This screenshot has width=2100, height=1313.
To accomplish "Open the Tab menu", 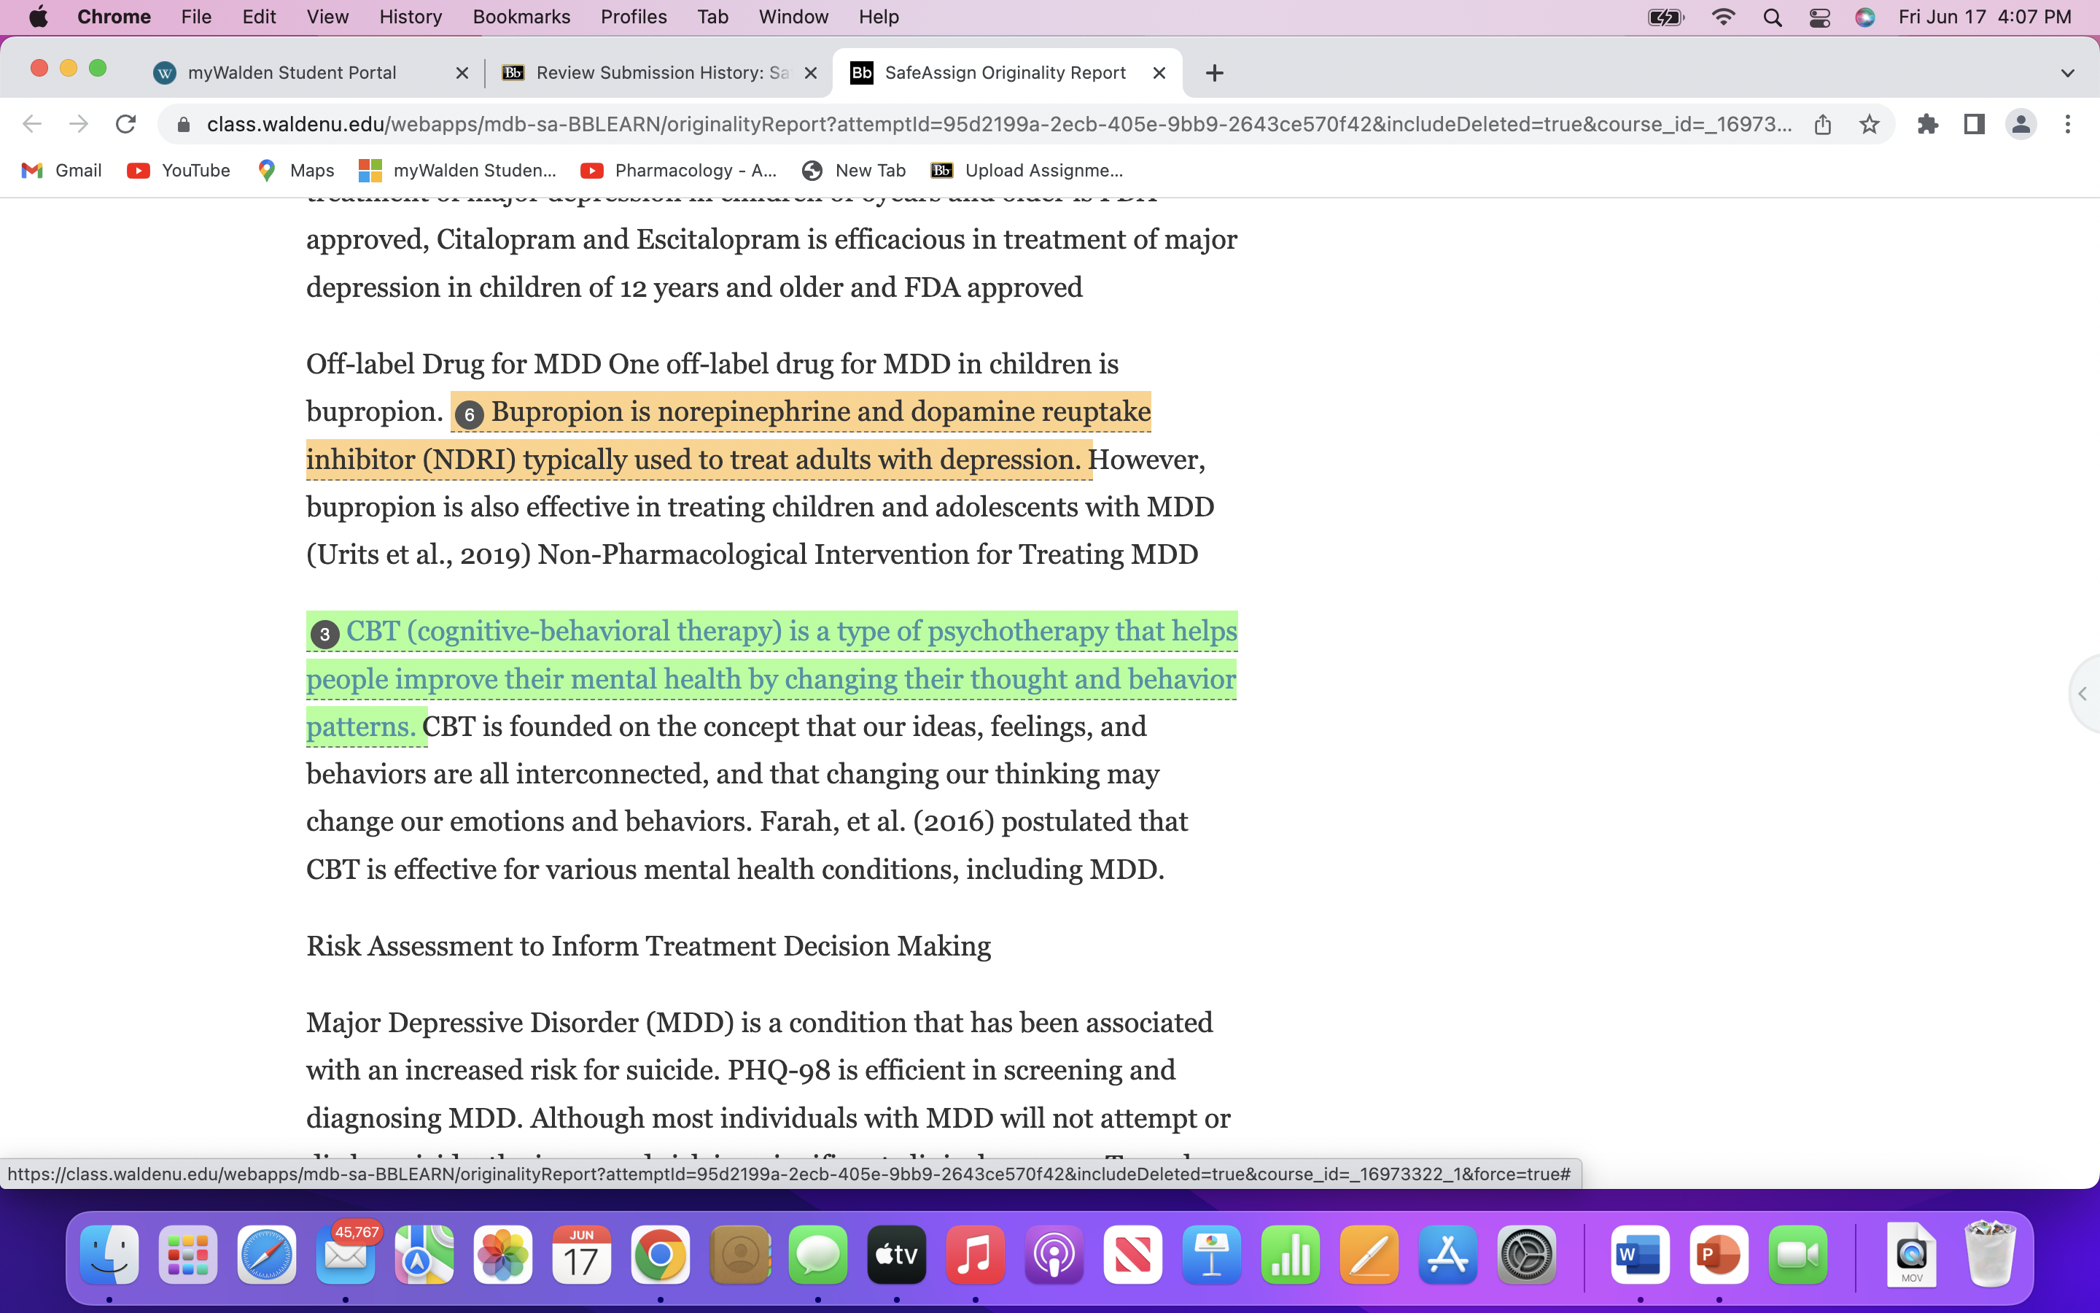I will pos(712,18).
